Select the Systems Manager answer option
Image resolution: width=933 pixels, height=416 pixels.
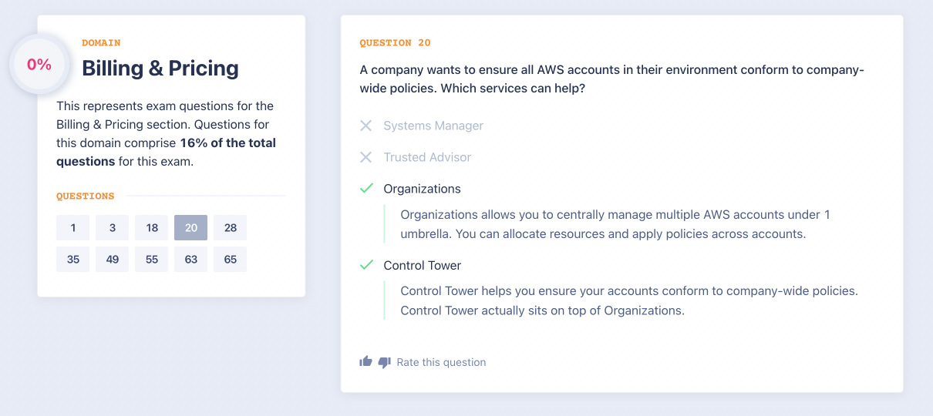433,126
